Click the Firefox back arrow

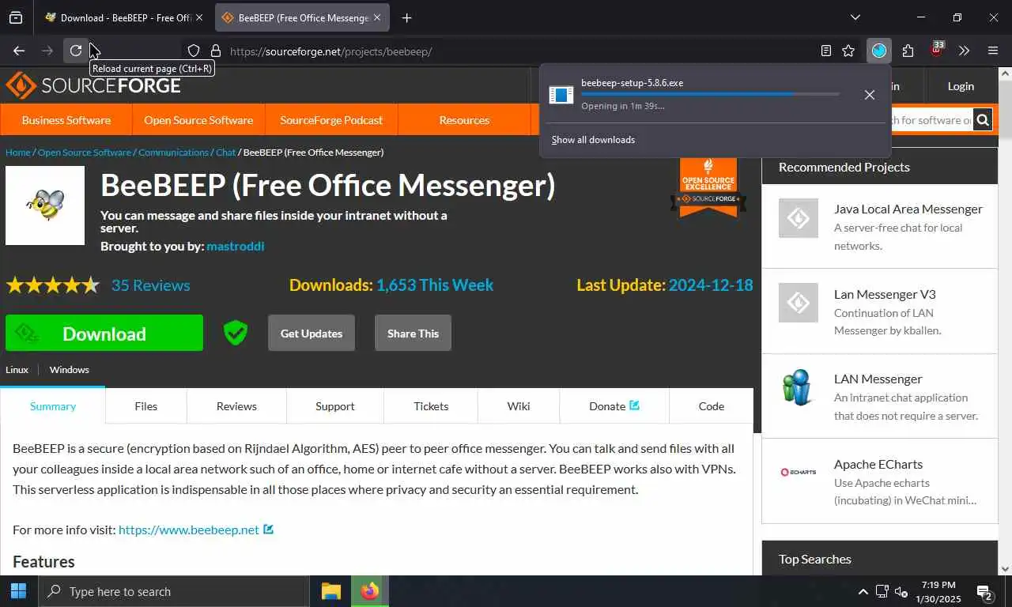pyautogui.click(x=19, y=51)
